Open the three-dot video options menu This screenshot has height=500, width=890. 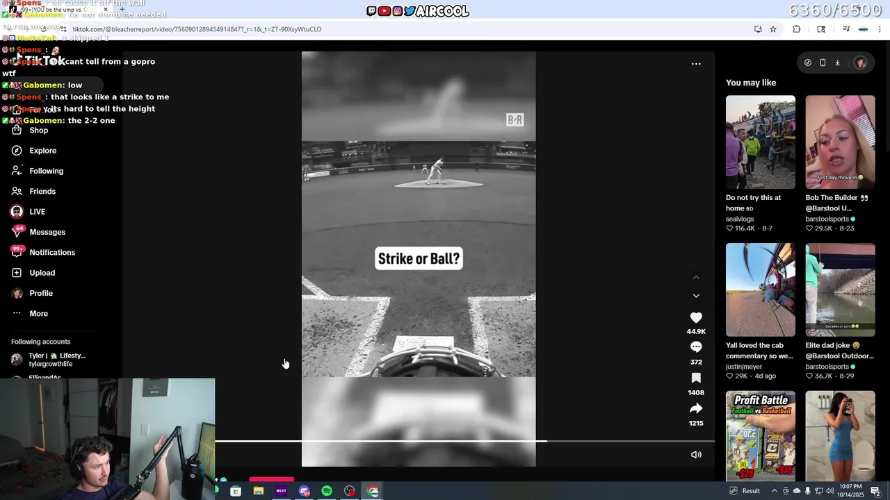point(696,64)
